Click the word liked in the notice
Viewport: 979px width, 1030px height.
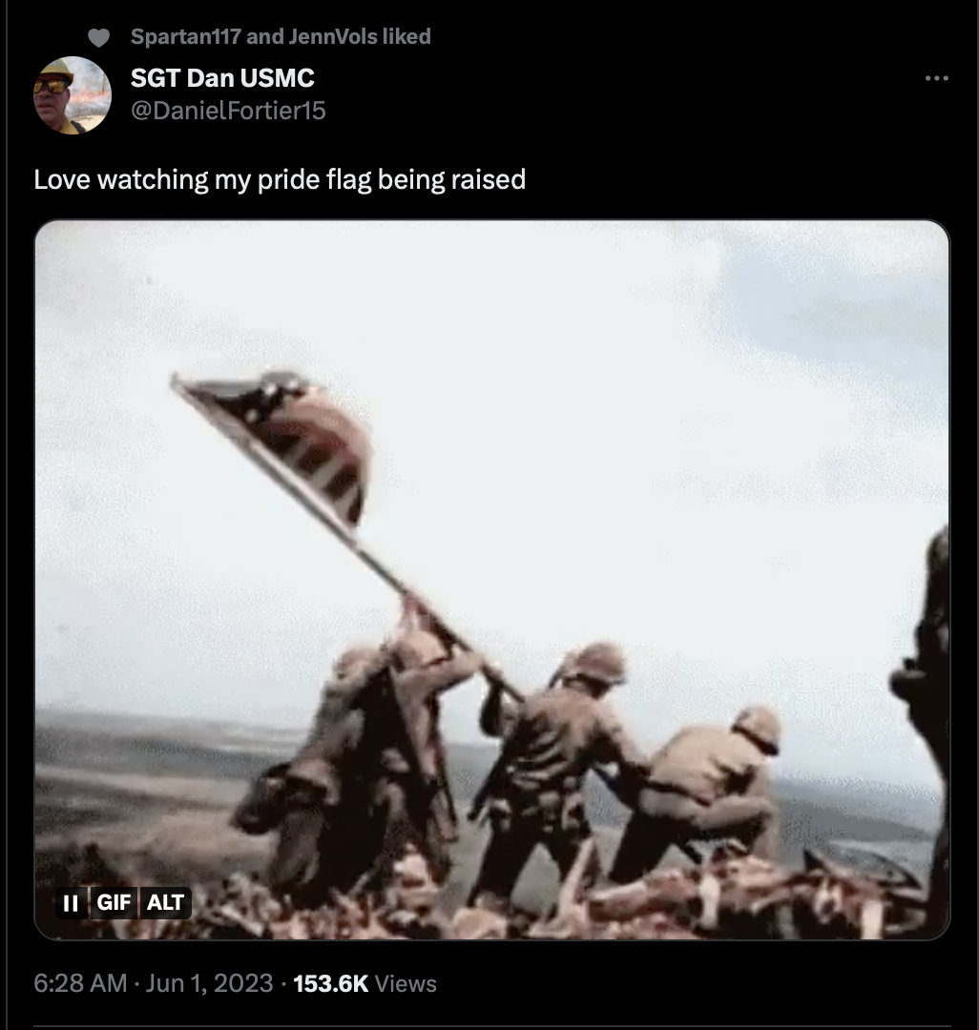(x=406, y=37)
